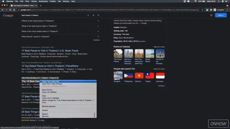The image size is (230, 129).
Task: Open the Apple menu
Action: click(x=3, y=1)
